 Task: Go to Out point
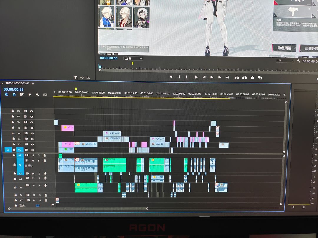(x=227, y=77)
